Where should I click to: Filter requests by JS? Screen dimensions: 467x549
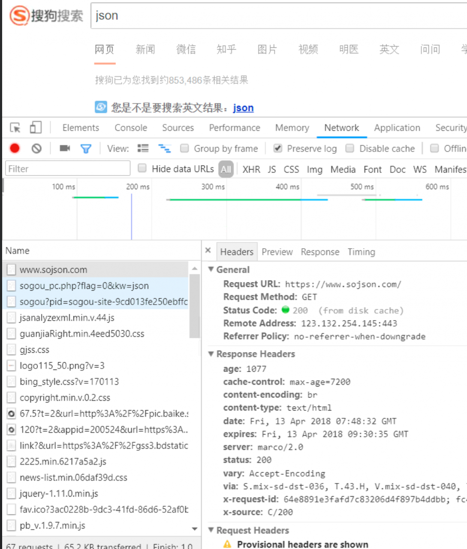click(x=272, y=169)
